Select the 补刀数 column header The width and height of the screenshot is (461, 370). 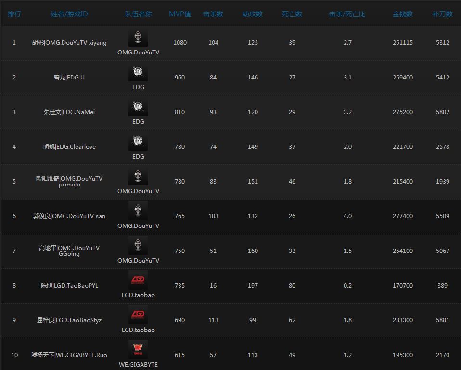tap(442, 14)
